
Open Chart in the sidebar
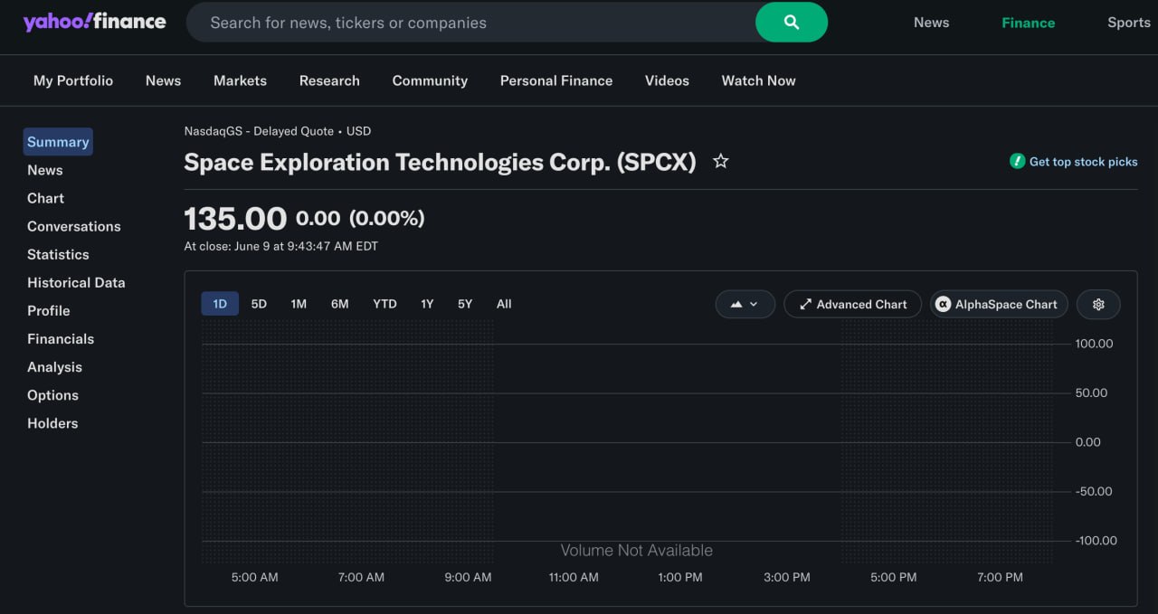[45, 198]
